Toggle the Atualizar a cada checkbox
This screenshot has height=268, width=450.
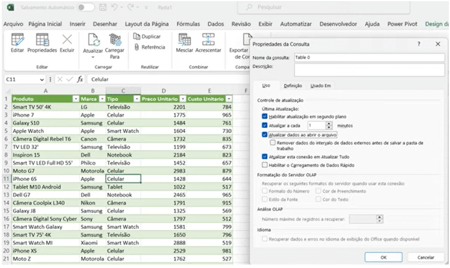coord(265,126)
